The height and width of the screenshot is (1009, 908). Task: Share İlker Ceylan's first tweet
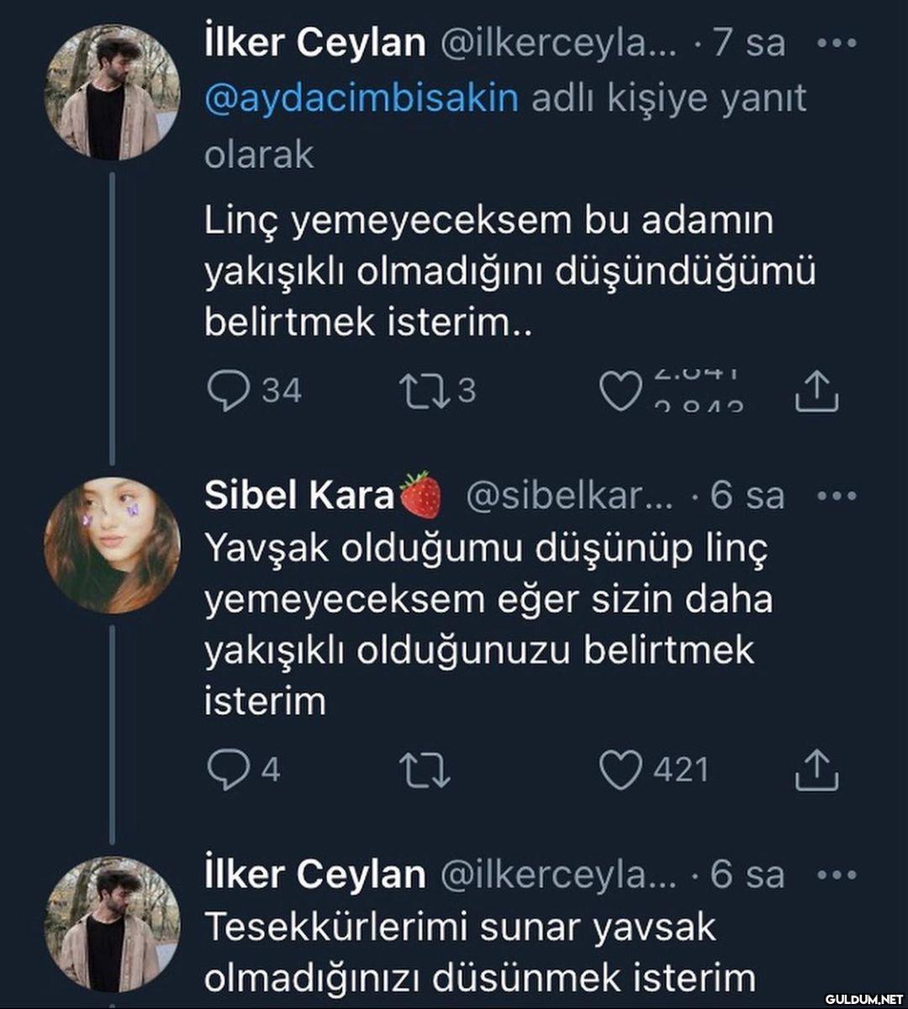pos(816,392)
